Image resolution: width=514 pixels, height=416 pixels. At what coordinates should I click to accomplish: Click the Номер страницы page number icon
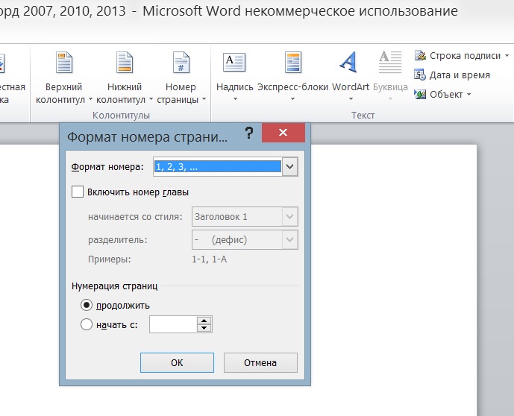[181, 62]
